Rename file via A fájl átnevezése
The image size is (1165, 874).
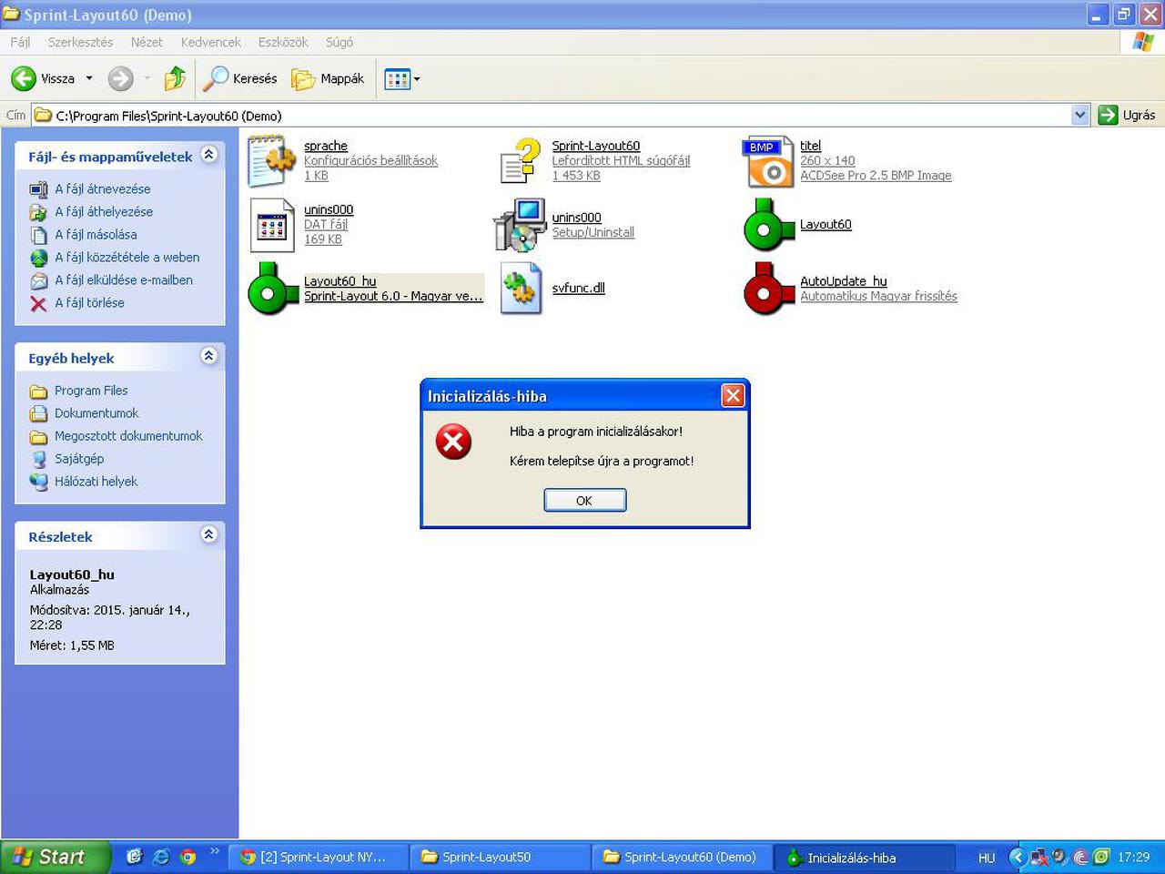103,188
